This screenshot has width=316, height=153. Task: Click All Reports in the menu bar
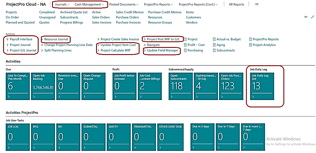coord(236,4)
